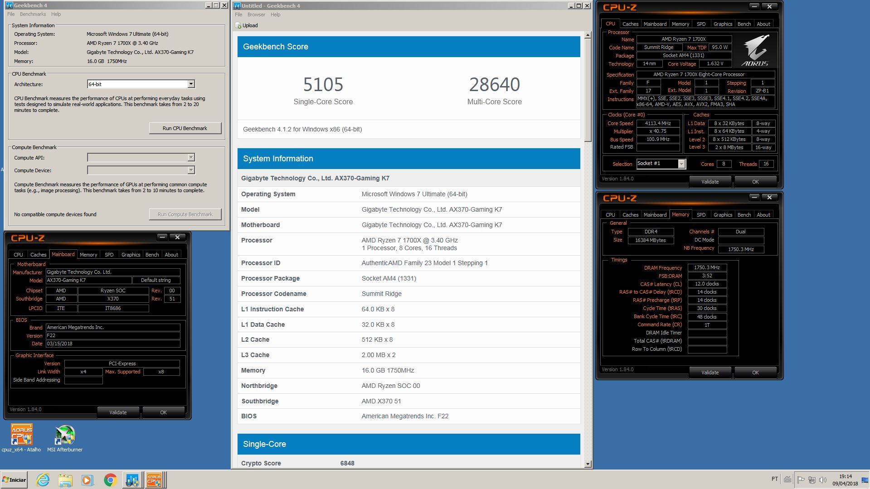Viewport: 870px width, 489px height.
Task: Click Untitled - Geekbench 4 title icon
Action: tap(237, 5)
